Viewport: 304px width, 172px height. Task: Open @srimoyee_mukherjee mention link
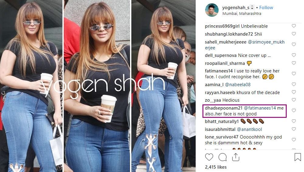pos(245,45)
